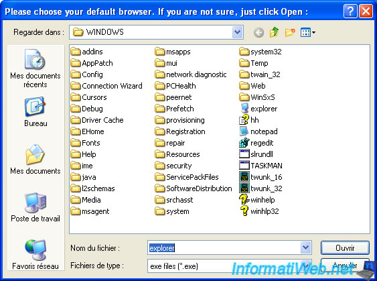Go to Bureau in places bar
Screen dimensions: 377x281
pyautogui.click(x=35, y=112)
